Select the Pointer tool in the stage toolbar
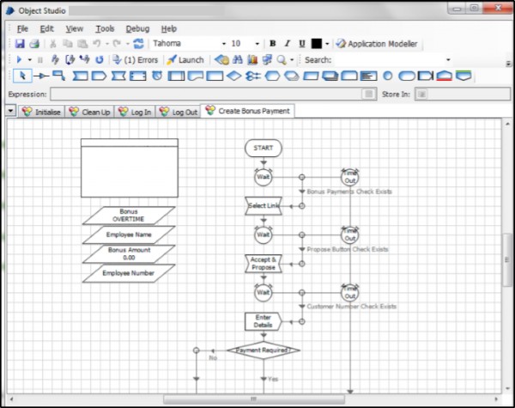 pos(21,76)
